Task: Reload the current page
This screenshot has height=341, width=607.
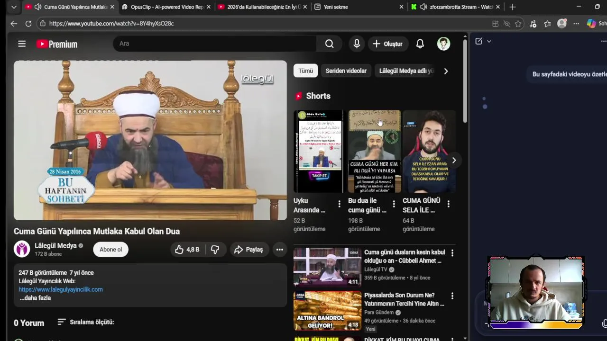Action: click(x=28, y=23)
